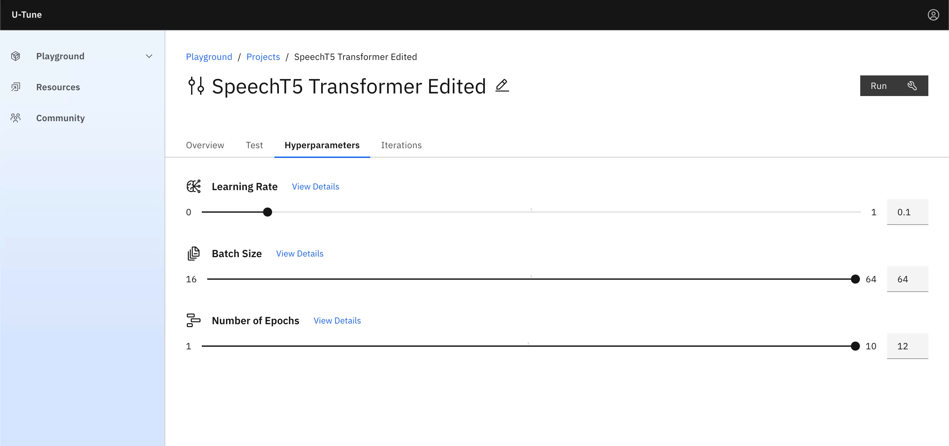Click the Playground cube icon in sidebar

[x=15, y=56]
